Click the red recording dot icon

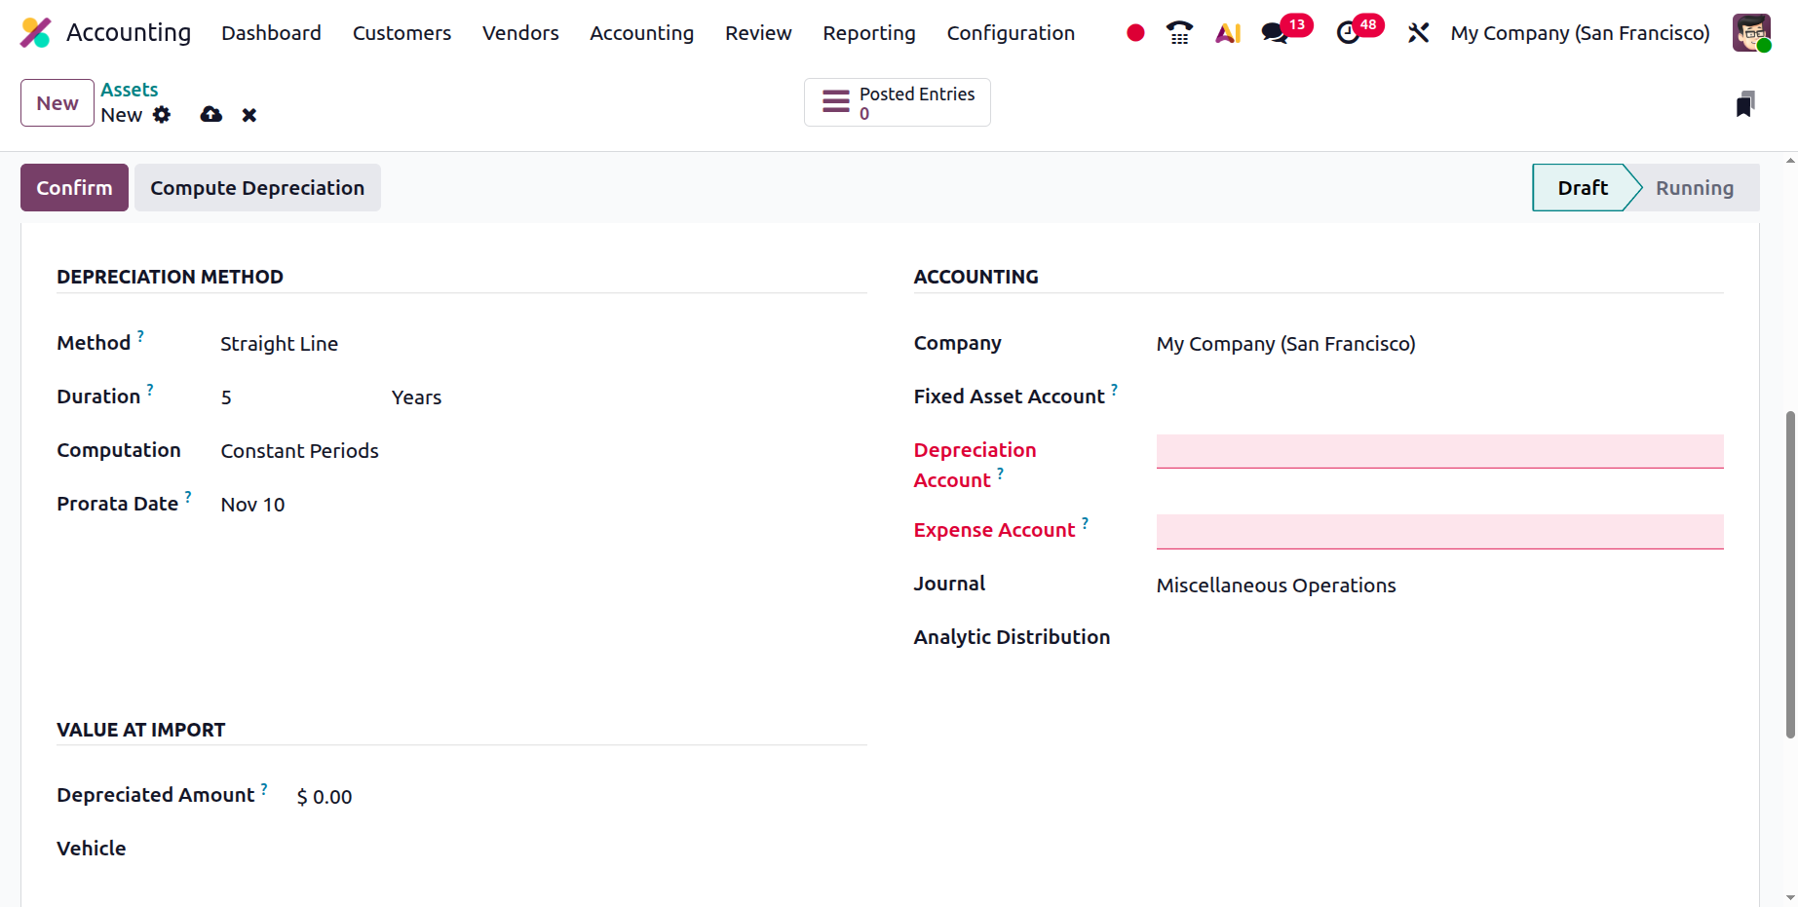[1134, 33]
